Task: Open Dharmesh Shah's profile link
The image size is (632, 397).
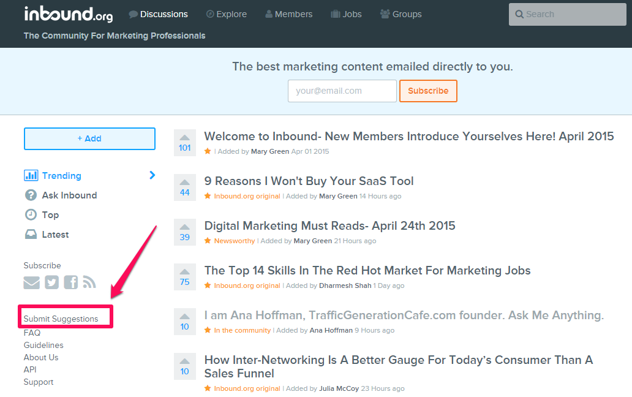Action: click(345, 285)
